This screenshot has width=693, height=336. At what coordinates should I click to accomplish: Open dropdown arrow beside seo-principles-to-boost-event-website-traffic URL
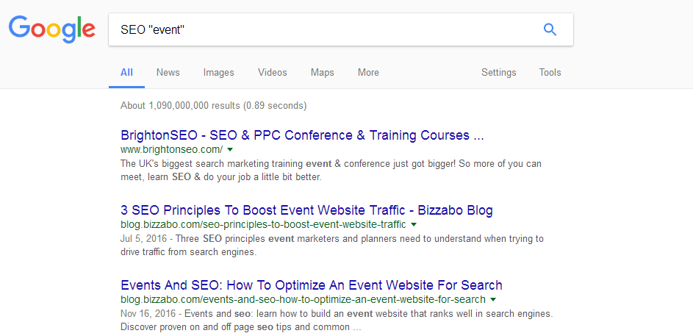[x=413, y=224]
